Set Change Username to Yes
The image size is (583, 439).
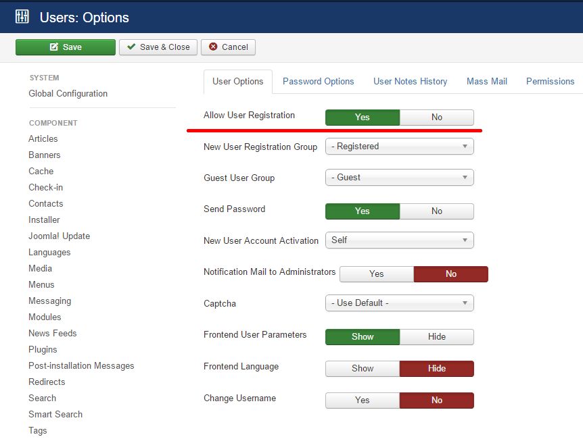[363, 401]
